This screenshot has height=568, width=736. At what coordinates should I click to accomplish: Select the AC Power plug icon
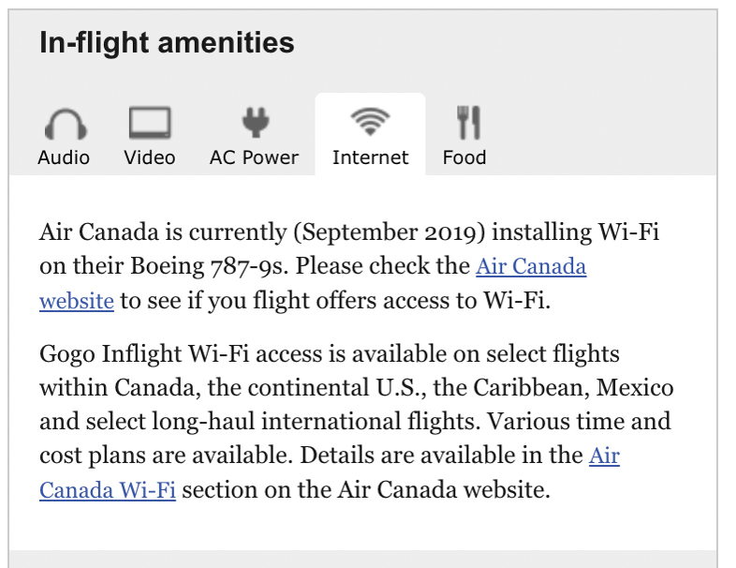point(254,122)
